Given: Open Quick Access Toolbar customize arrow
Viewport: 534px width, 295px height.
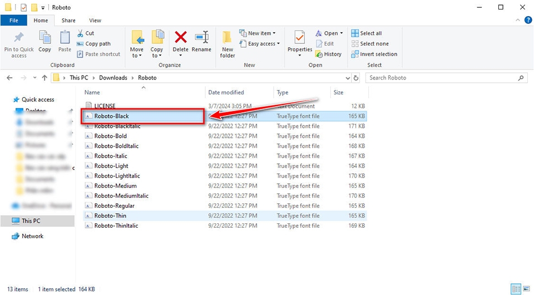Looking at the screenshot, I should [x=43, y=7].
